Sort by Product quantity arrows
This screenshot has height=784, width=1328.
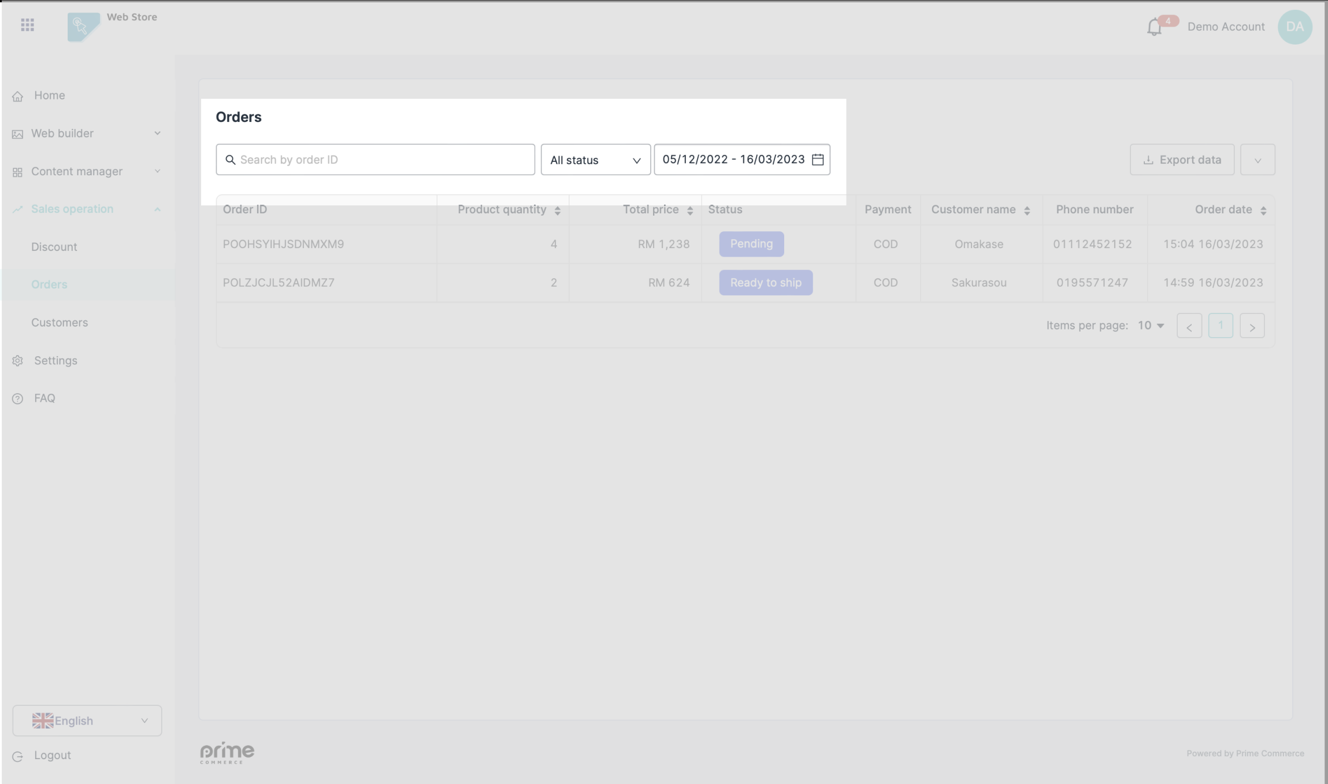pyautogui.click(x=557, y=210)
